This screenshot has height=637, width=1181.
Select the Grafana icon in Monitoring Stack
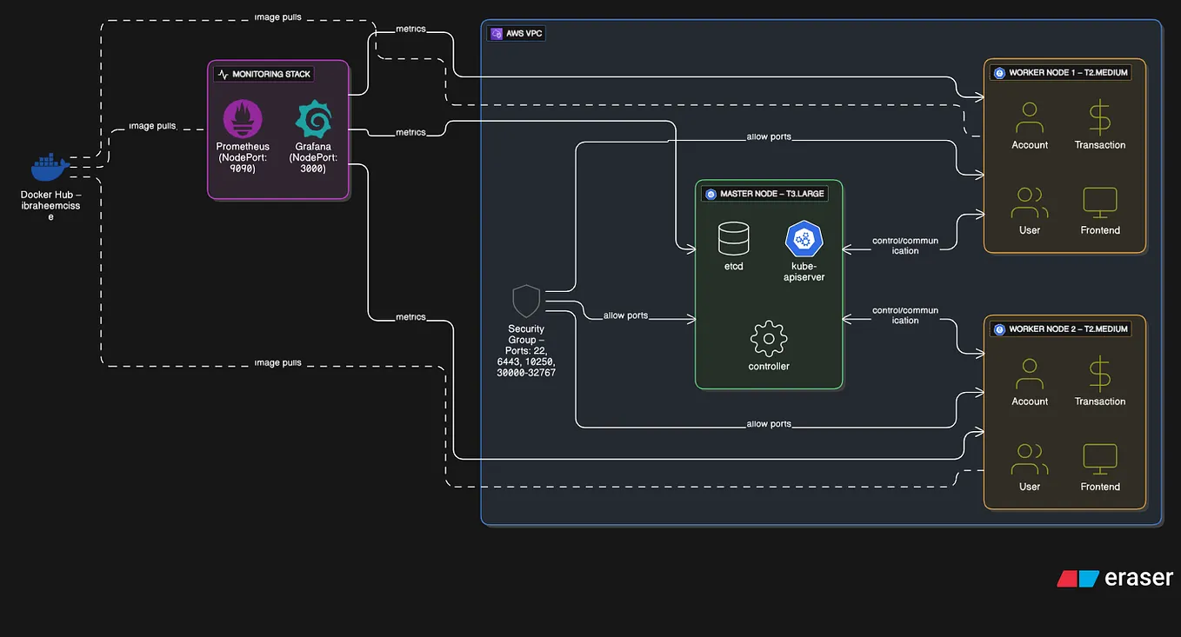pos(313,120)
